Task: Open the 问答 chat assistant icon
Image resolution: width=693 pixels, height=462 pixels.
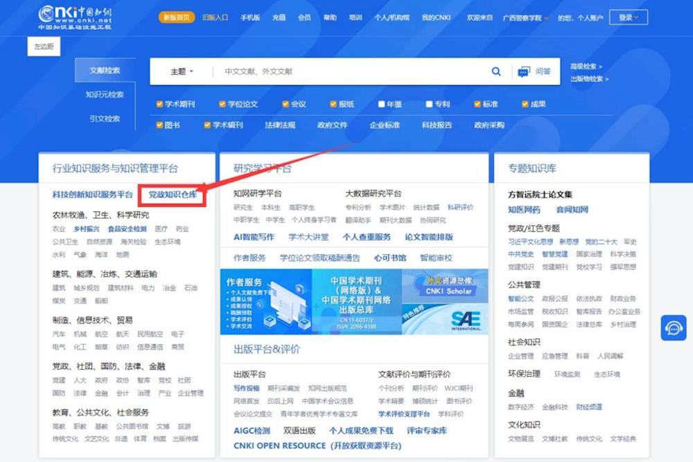Action: pos(524,71)
